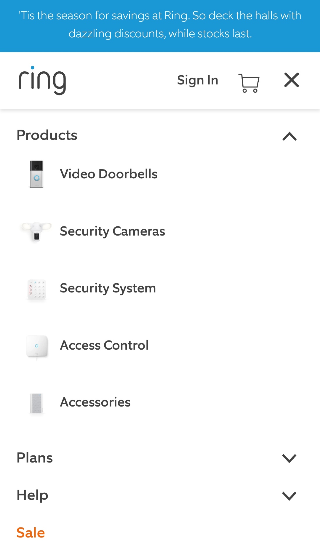
Task: Click the floodlight Security Cameras icon
Action: coord(37,231)
